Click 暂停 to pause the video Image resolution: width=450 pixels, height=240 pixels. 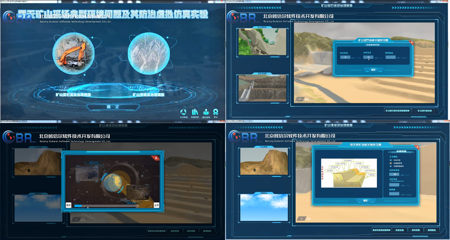pyautogui.click(x=68, y=205)
